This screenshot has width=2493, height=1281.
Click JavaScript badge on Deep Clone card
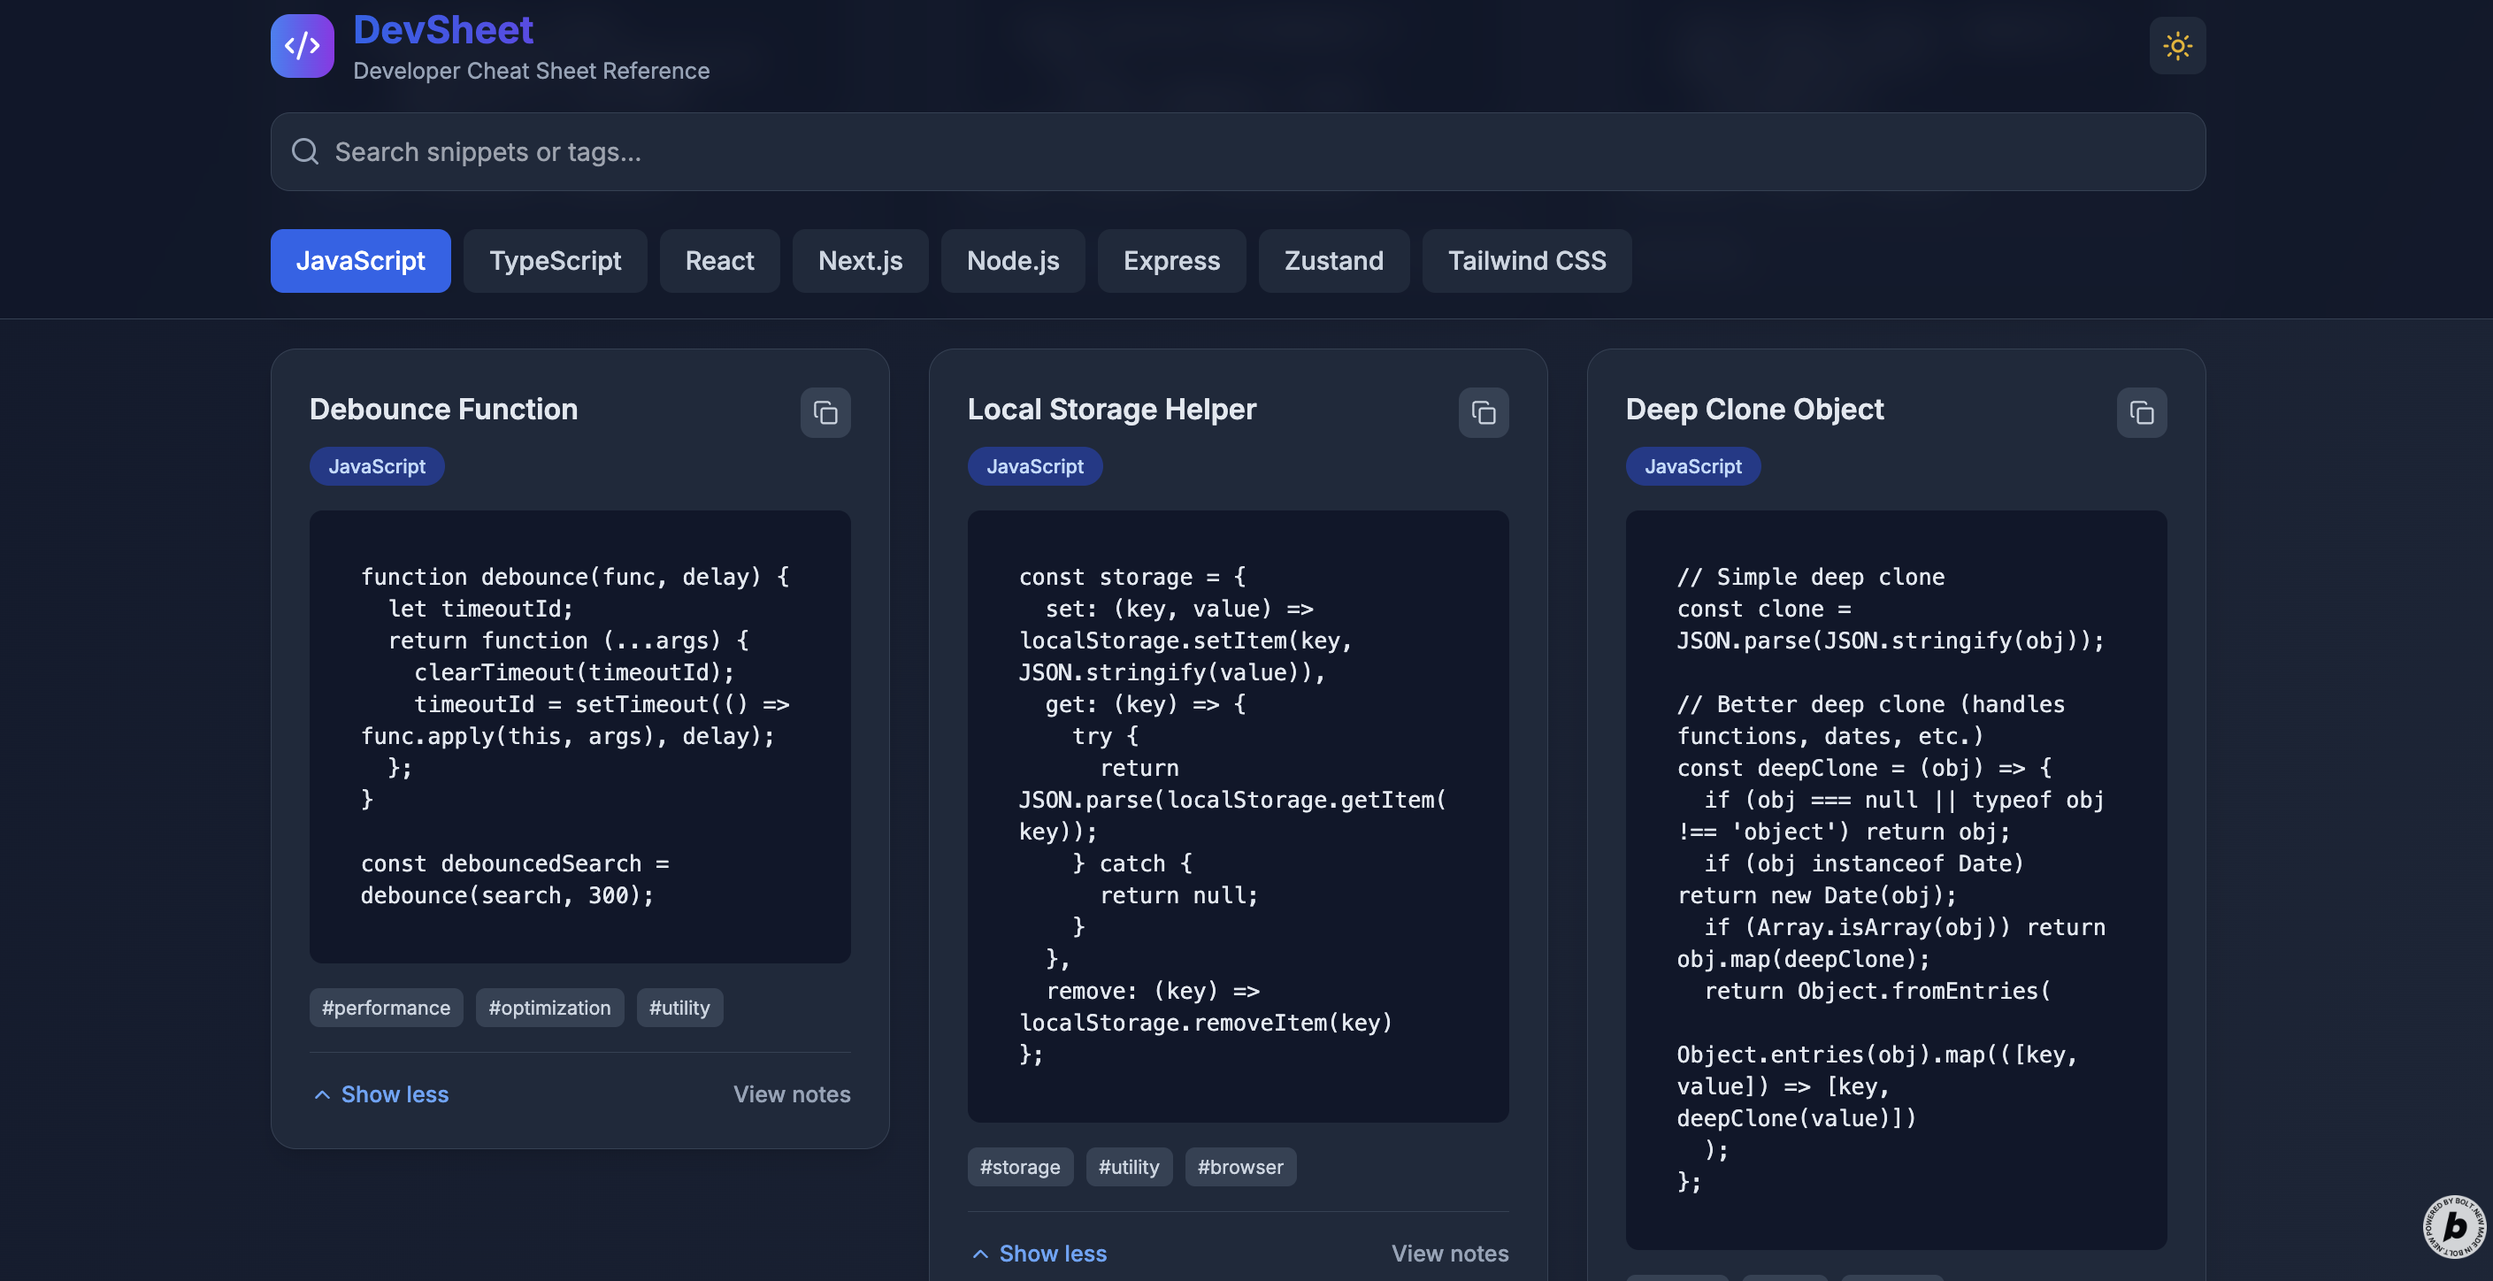(1691, 466)
